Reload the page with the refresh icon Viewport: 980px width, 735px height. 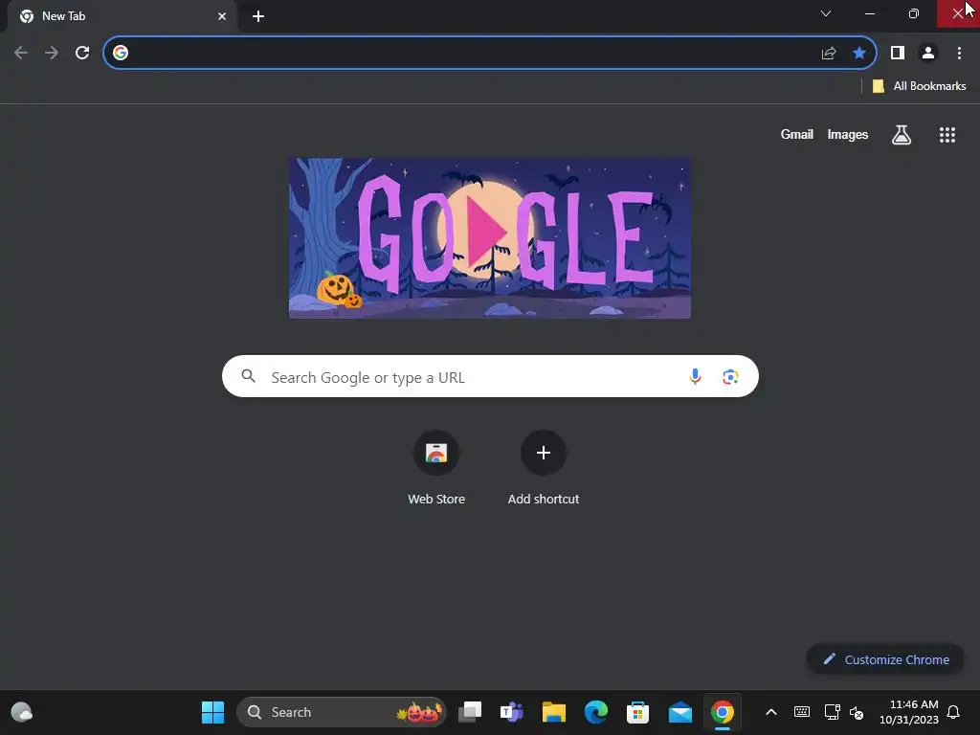click(x=82, y=54)
